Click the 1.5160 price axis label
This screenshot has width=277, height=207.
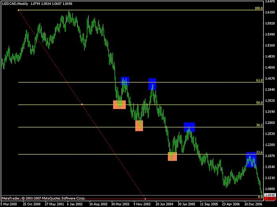pyautogui.click(x=270, y=45)
